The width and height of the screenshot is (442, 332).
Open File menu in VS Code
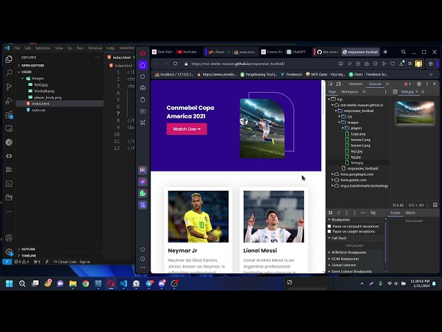17,48
